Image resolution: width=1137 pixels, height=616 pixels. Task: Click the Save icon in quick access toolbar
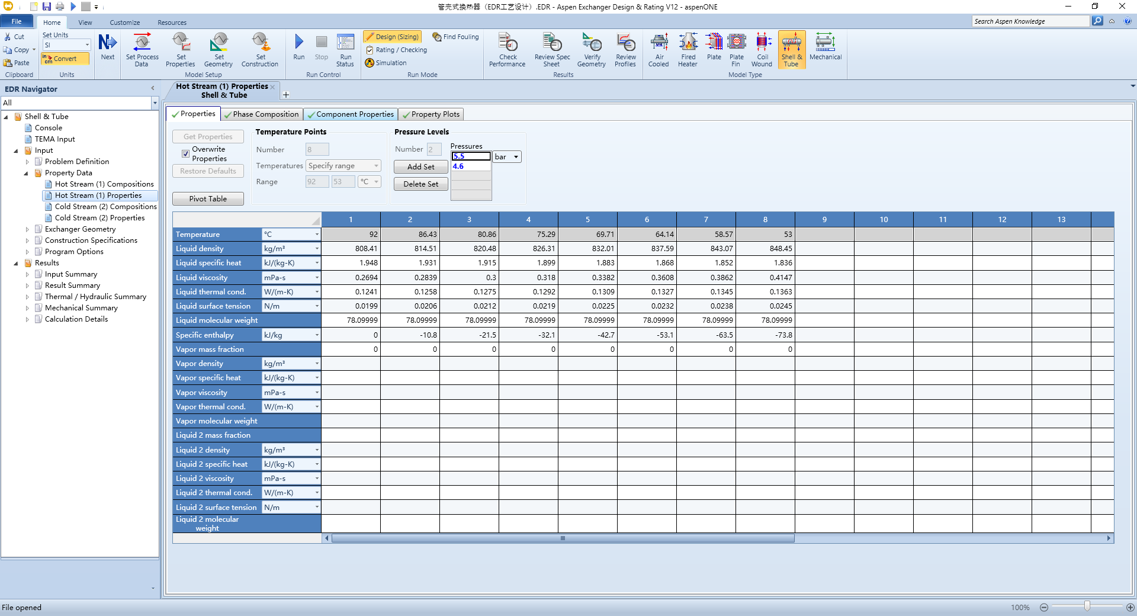pos(46,7)
